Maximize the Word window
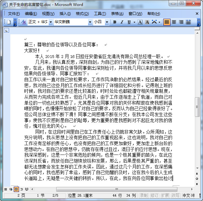203x201 pixels. coord(182,3)
